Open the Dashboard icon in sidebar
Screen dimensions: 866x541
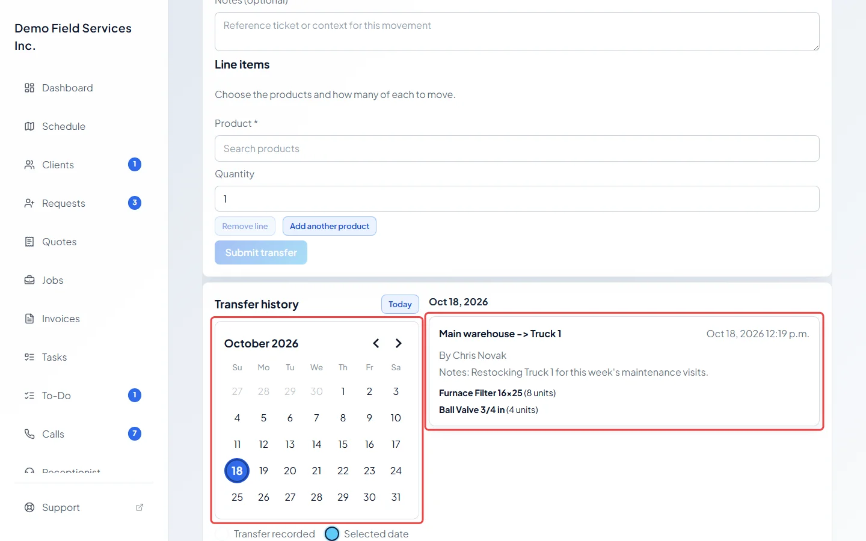(29, 88)
